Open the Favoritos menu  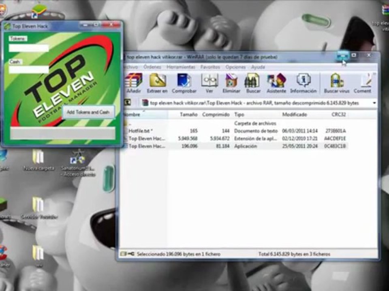click(x=210, y=67)
